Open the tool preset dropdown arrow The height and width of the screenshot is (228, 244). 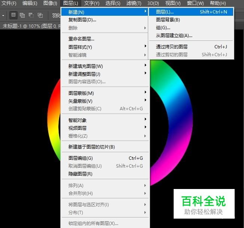(3, 15)
